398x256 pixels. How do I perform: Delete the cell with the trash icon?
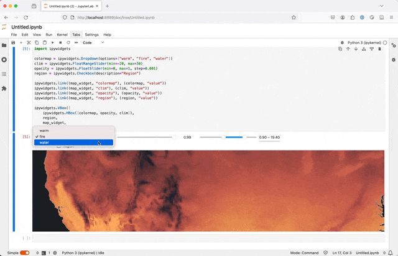(x=379, y=49)
